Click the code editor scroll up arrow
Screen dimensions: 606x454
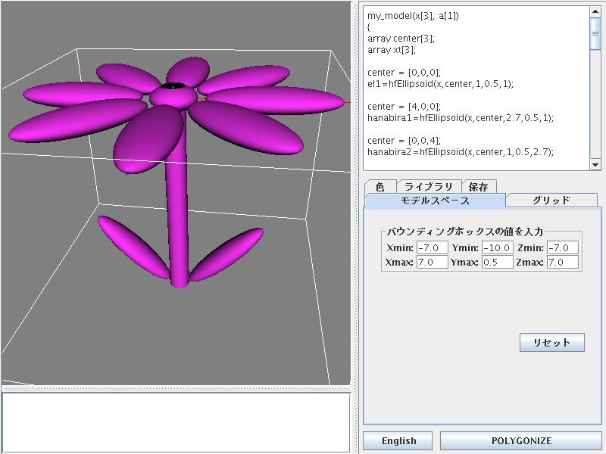[x=595, y=11]
